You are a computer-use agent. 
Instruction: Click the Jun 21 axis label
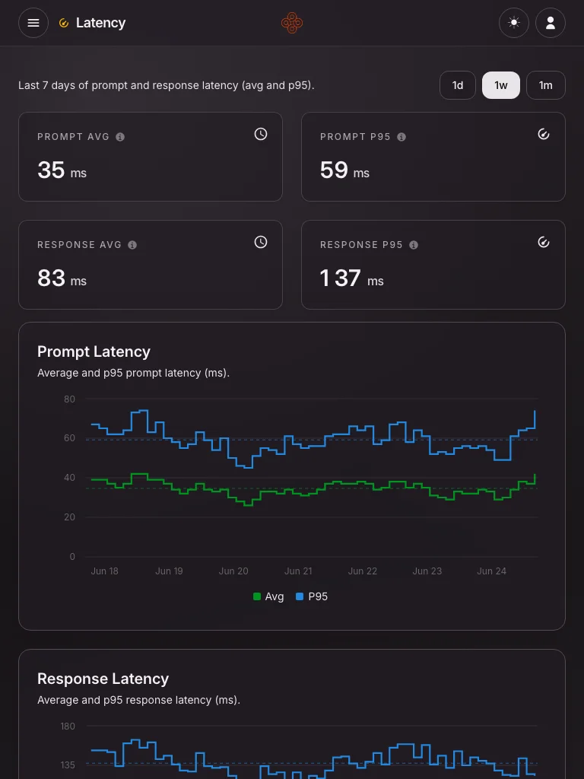[298, 571]
